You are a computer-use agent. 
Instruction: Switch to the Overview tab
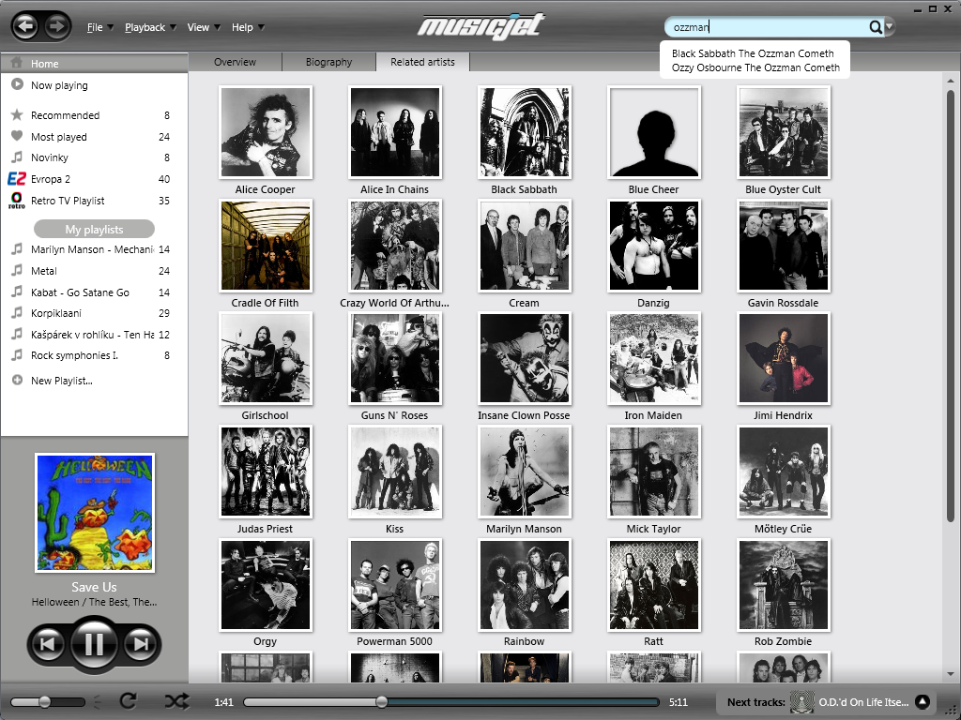click(x=235, y=62)
